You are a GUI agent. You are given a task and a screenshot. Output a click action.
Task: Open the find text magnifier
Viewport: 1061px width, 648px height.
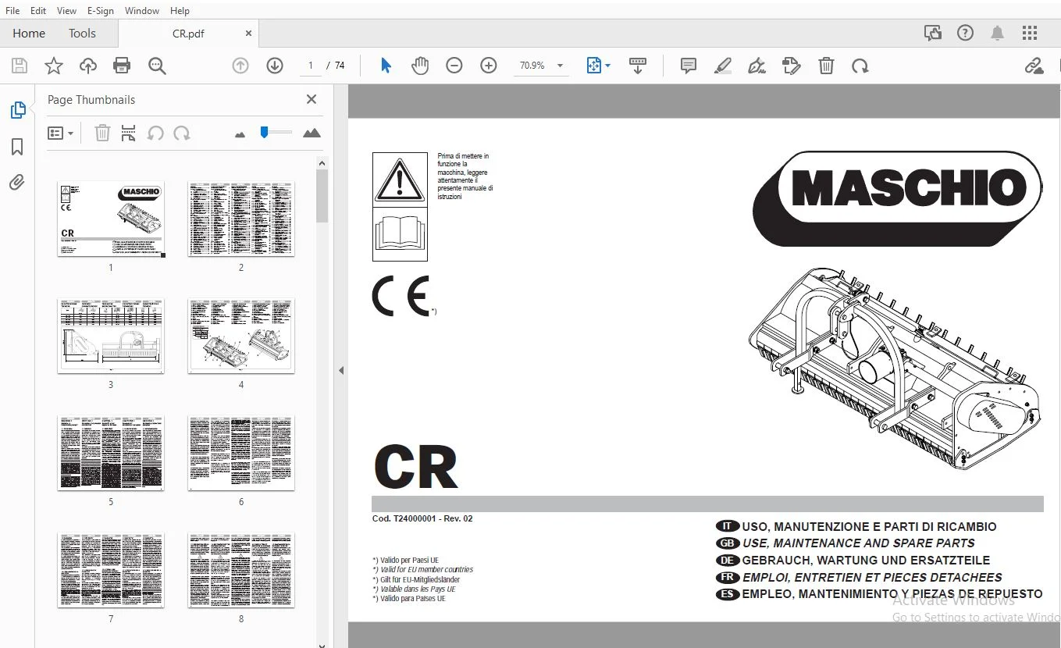click(157, 66)
